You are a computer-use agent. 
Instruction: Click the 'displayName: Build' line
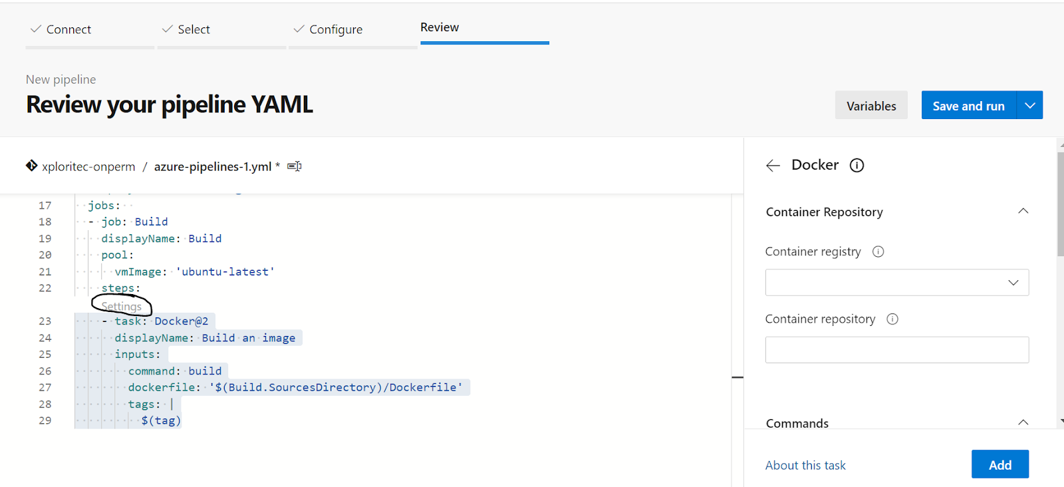(x=162, y=238)
